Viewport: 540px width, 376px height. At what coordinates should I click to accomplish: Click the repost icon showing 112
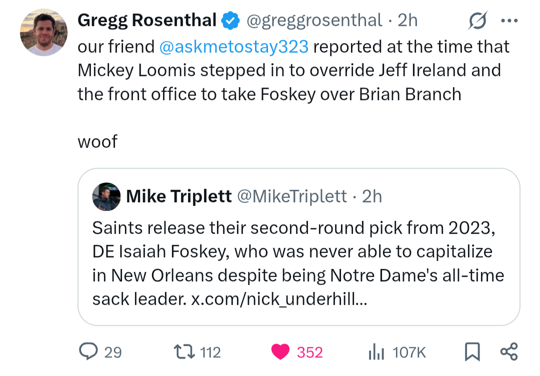[183, 352]
